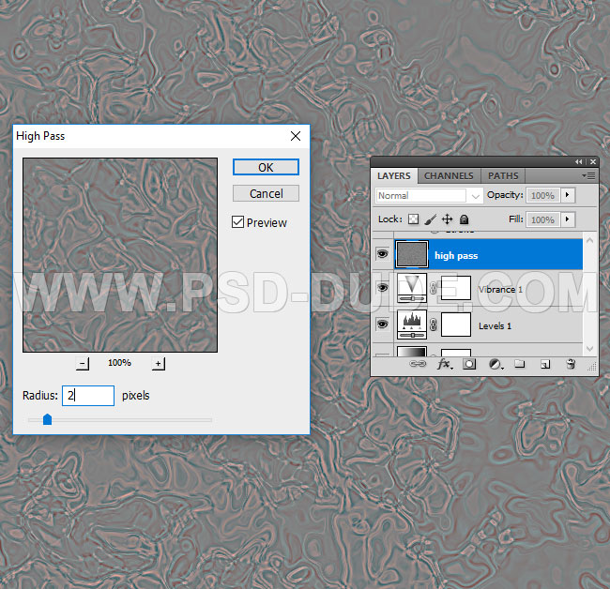Select the high pass layer name
The height and width of the screenshot is (589, 610).
[x=456, y=255]
